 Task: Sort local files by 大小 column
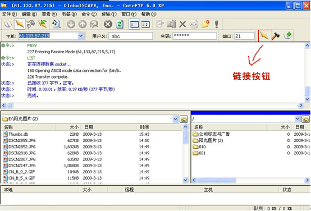tap(68, 127)
